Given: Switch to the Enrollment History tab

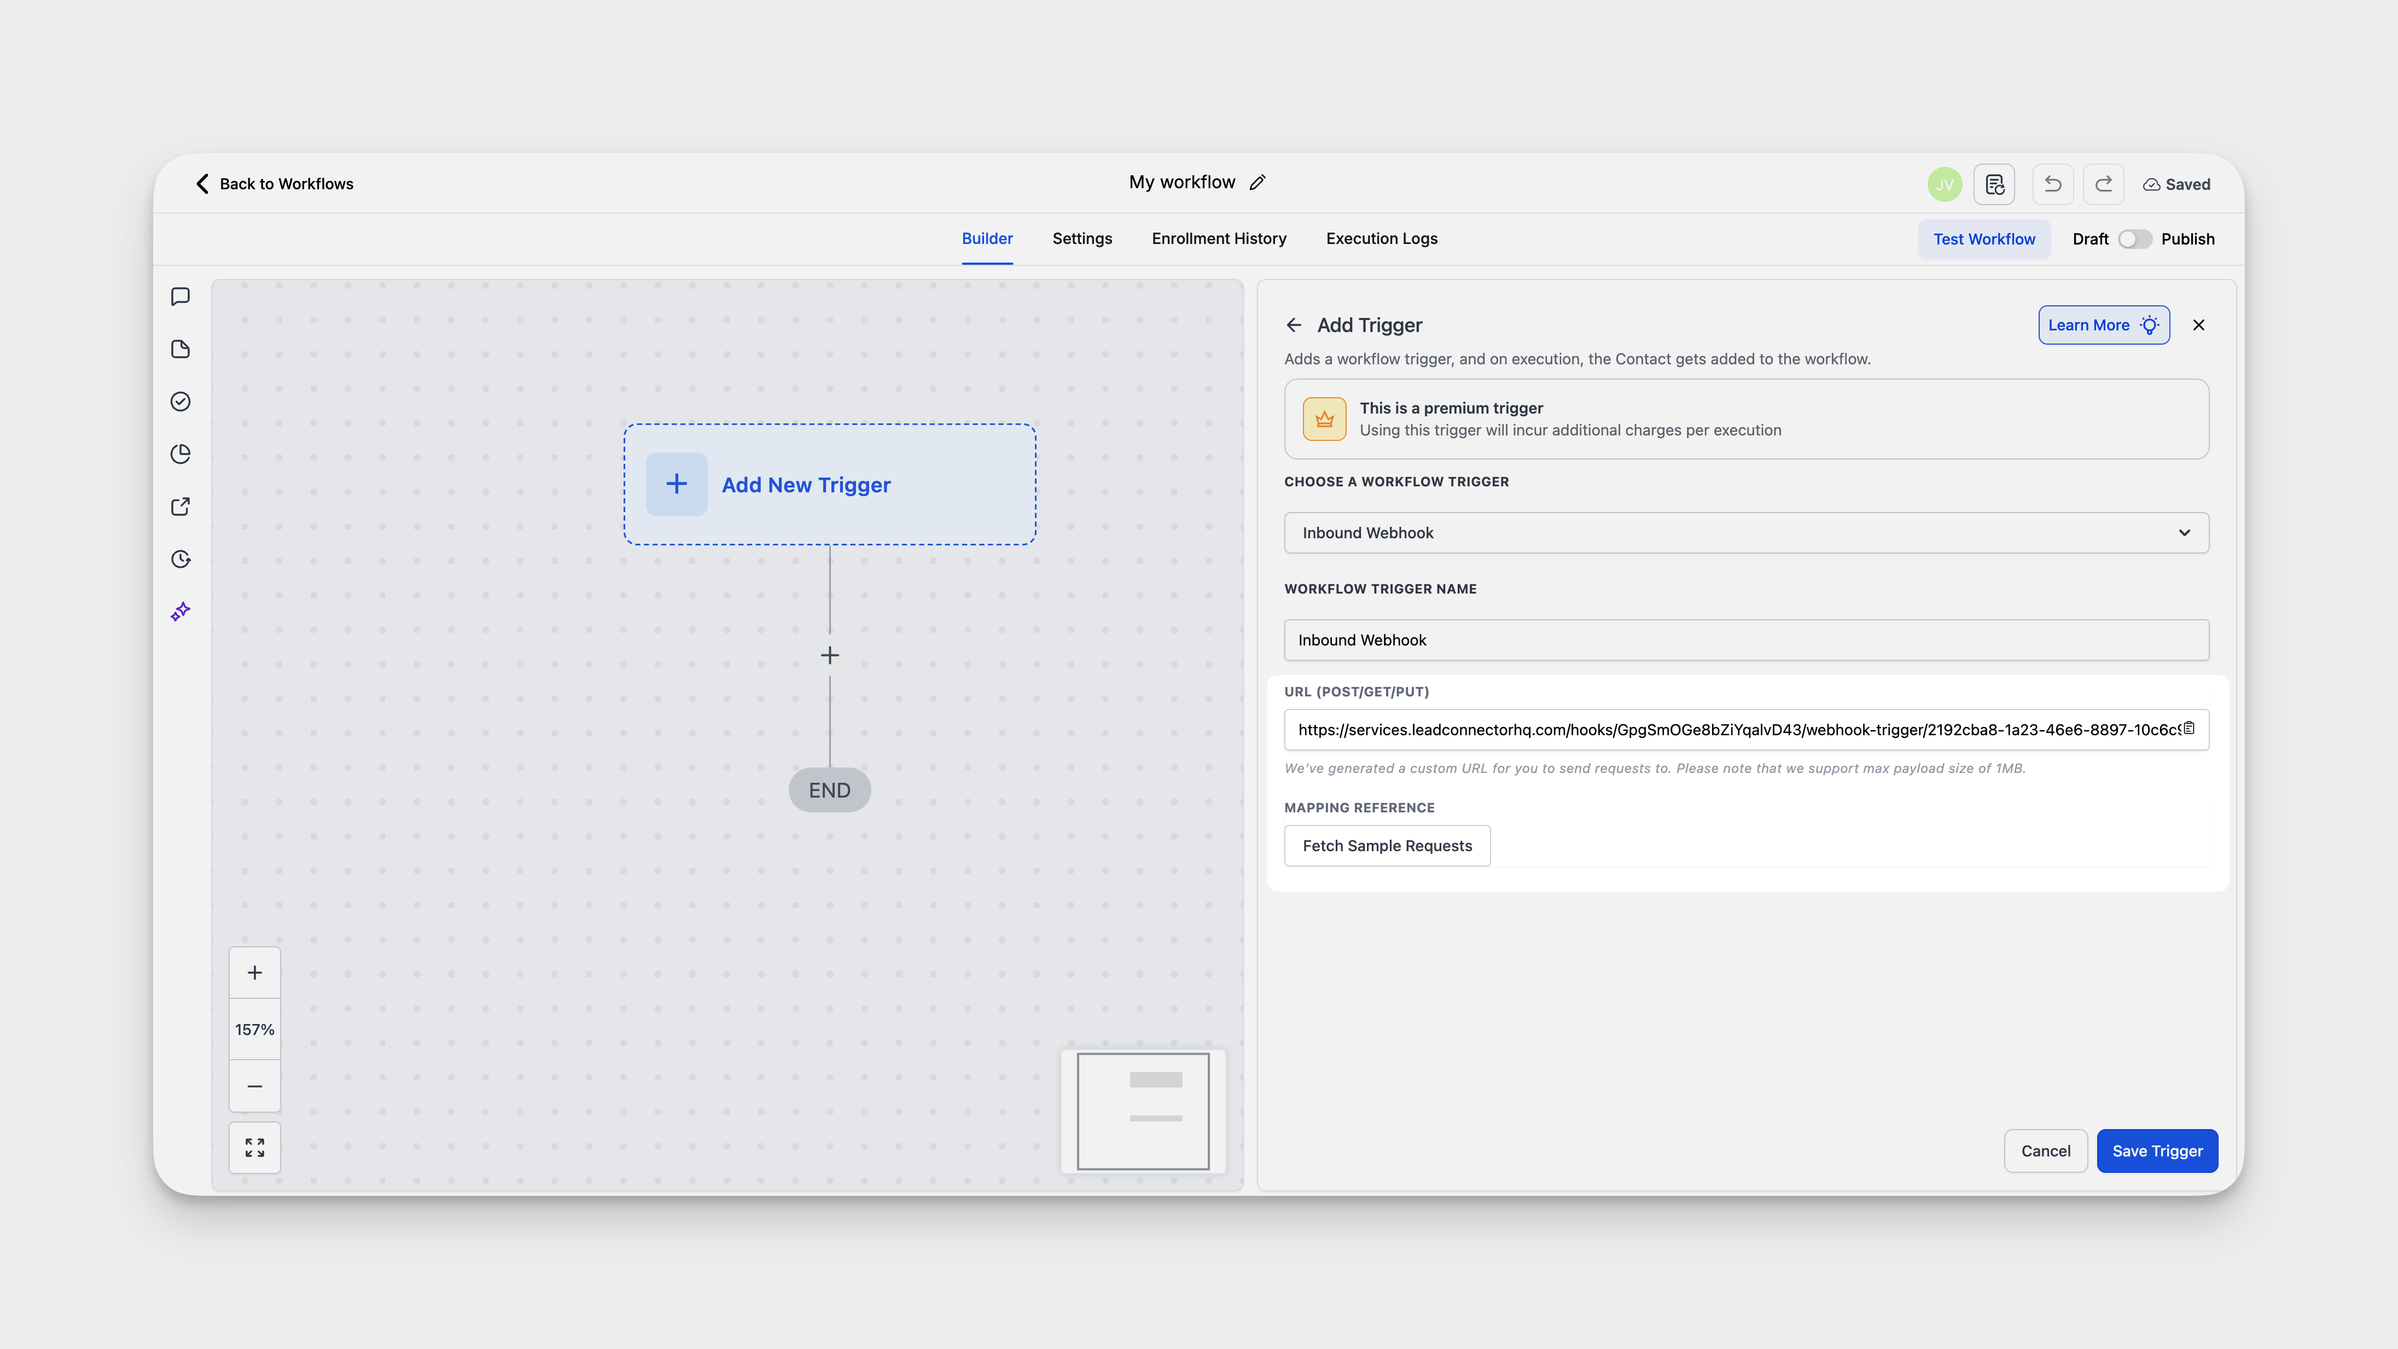Looking at the screenshot, I should 1219,239.
